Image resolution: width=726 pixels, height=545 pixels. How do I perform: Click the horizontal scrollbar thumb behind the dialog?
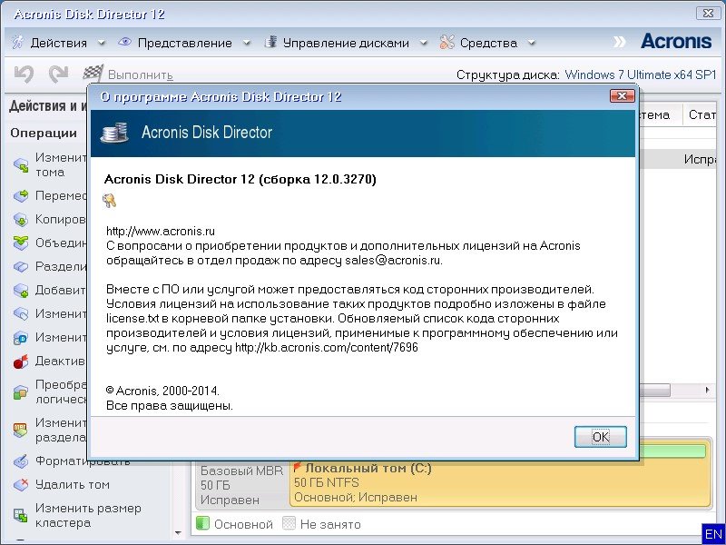pos(654,391)
